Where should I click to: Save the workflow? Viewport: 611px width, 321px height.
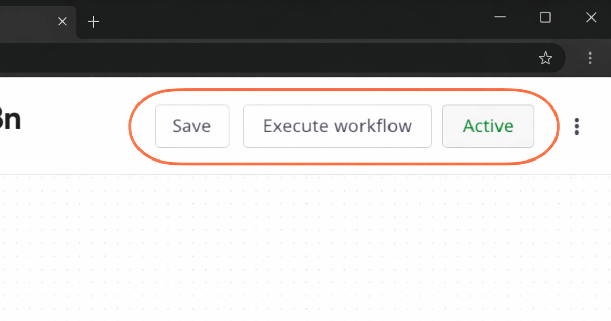pyautogui.click(x=192, y=126)
